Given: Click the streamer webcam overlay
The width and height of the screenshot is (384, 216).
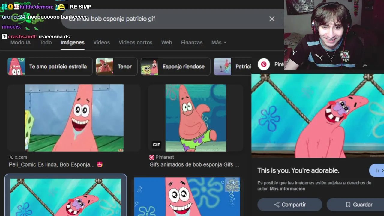Looking at the screenshot, I should coord(334,35).
